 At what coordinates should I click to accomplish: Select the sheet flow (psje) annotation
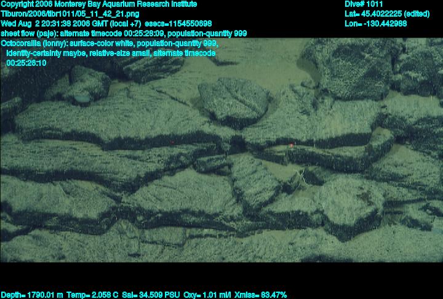(x=123, y=33)
